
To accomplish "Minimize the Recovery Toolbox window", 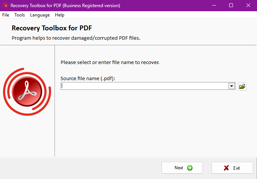I will pyautogui.click(x=214, y=6).
